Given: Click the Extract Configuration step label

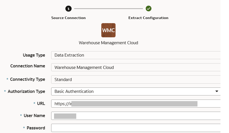Looking at the screenshot, I should tap(148, 18).
